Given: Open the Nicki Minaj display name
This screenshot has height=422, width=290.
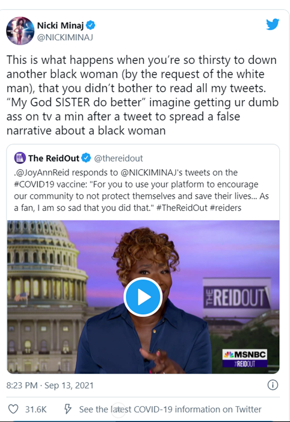Looking at the screenshot, I should [60, 25].
